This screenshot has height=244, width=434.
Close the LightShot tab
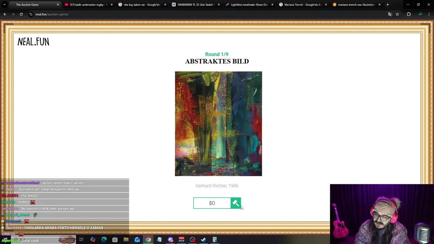coord(272,5)
